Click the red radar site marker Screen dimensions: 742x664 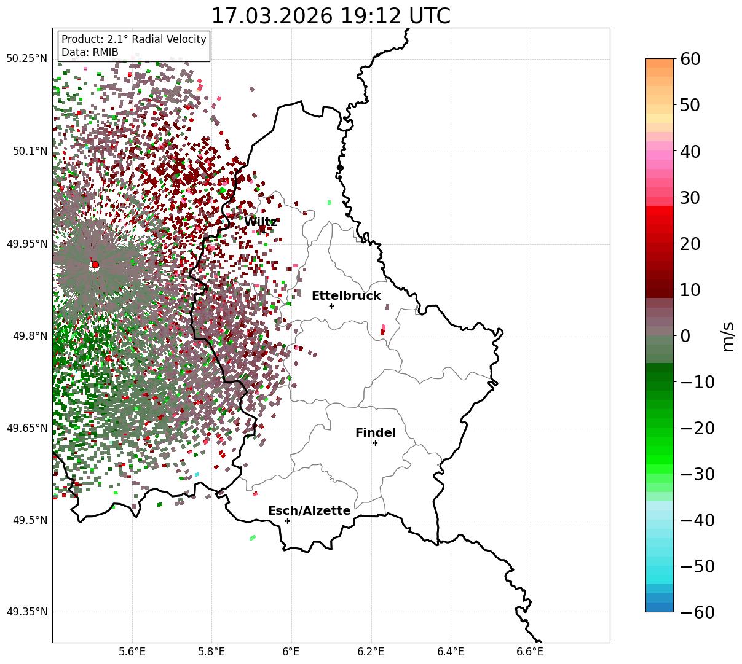pyautogui.click(x=95, y=265)
